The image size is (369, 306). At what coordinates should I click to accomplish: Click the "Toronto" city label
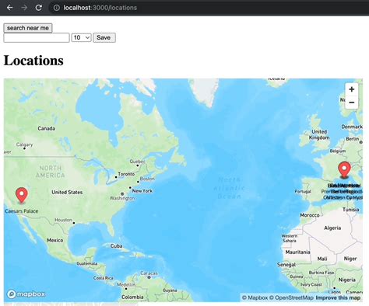pos(126,174)
